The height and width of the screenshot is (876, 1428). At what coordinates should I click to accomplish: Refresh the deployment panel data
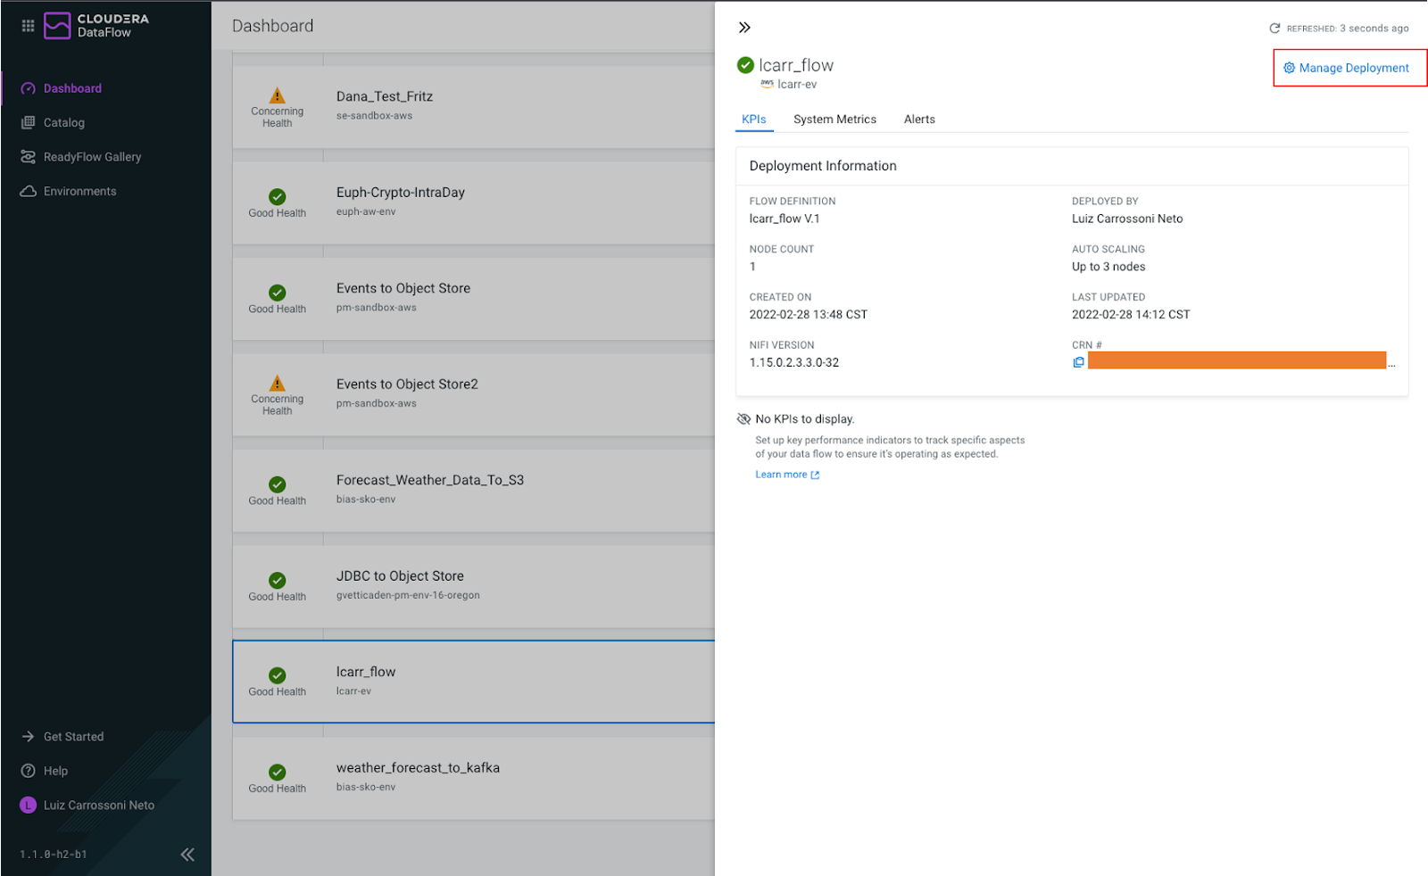click(x=1274, y=28)
